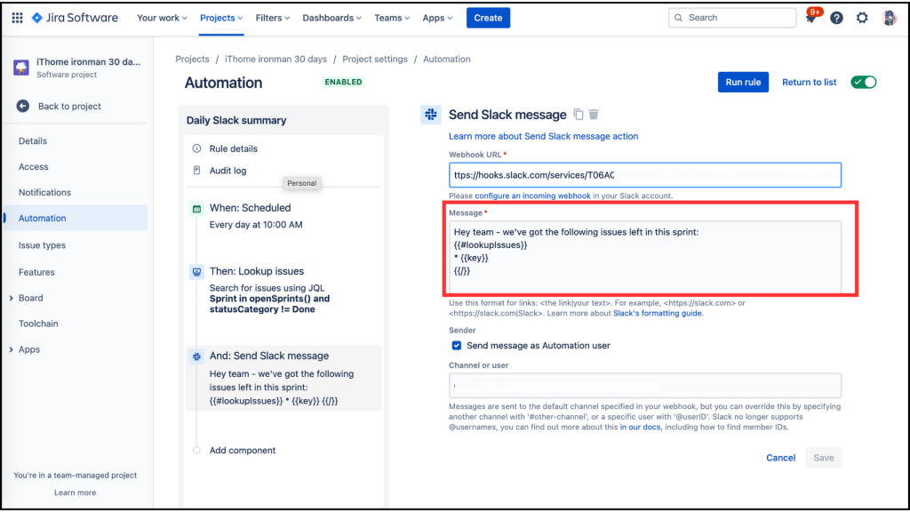Open the Teams dropdown menu
910x512 pixels.
click(x=392, y=18)
